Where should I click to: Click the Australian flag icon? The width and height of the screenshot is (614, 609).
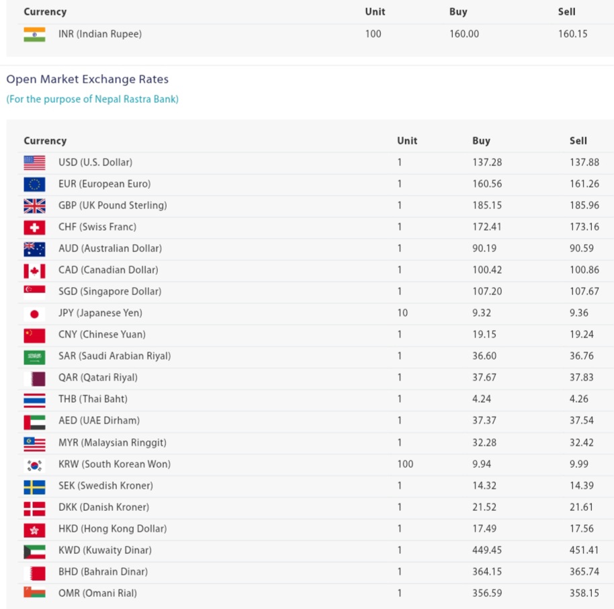(34, 249)
